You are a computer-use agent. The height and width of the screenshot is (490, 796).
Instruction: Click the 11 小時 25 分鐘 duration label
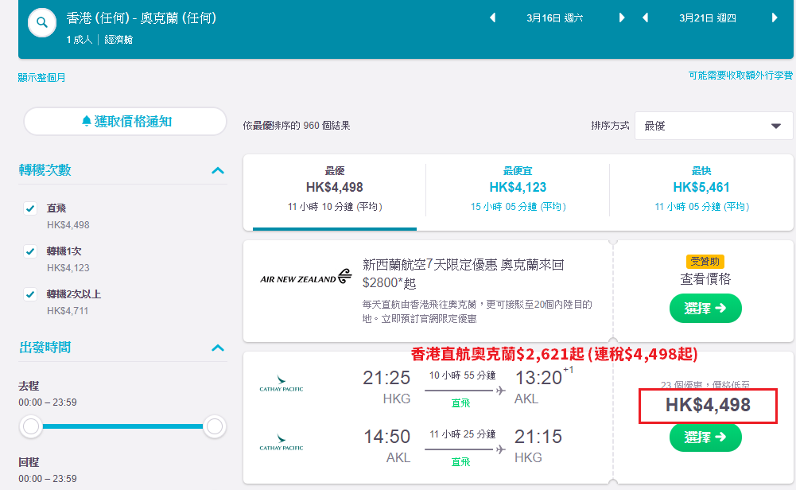[462, 434]
